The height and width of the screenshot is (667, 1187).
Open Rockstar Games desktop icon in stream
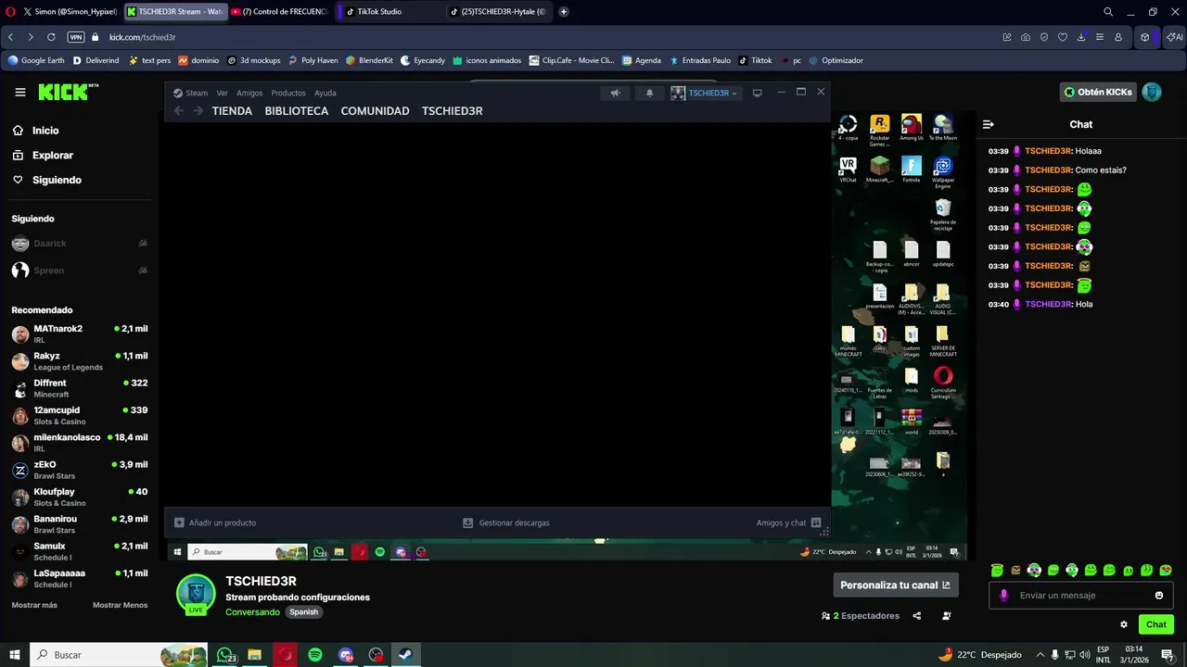879,131
